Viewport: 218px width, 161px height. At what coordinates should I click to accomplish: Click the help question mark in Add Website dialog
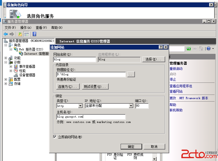(x=161, y=47)
